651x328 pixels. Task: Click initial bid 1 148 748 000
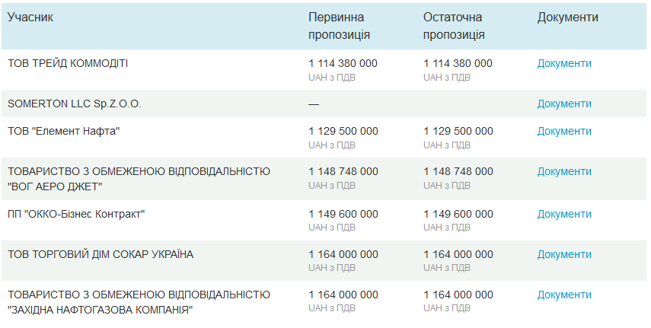tap(343, 171)
